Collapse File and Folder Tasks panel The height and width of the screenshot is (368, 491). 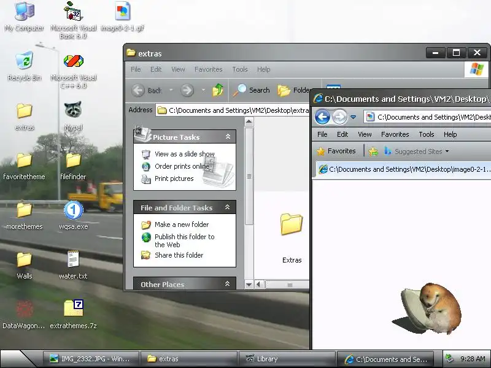228,207
